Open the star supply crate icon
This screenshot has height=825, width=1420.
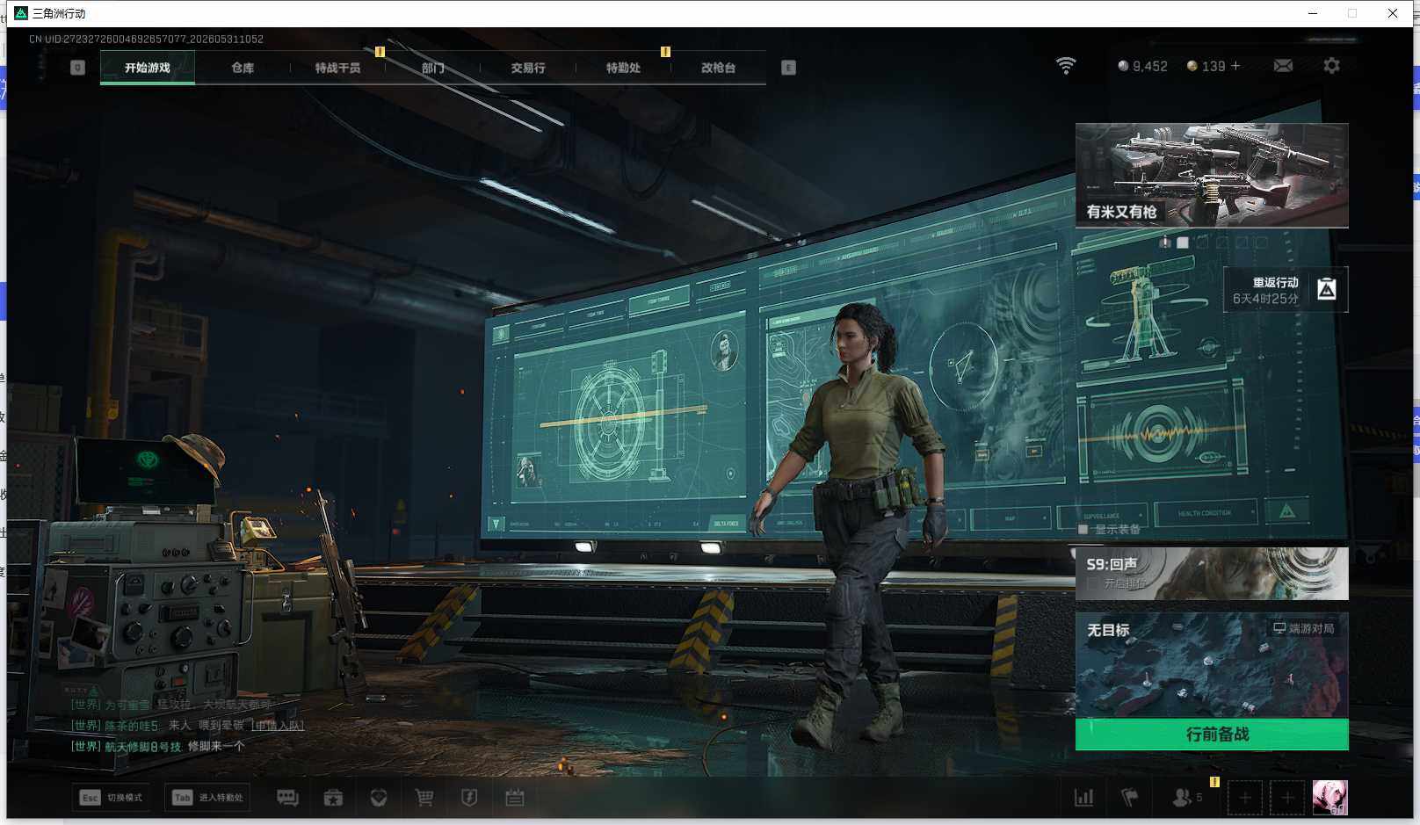coord(333,798)
